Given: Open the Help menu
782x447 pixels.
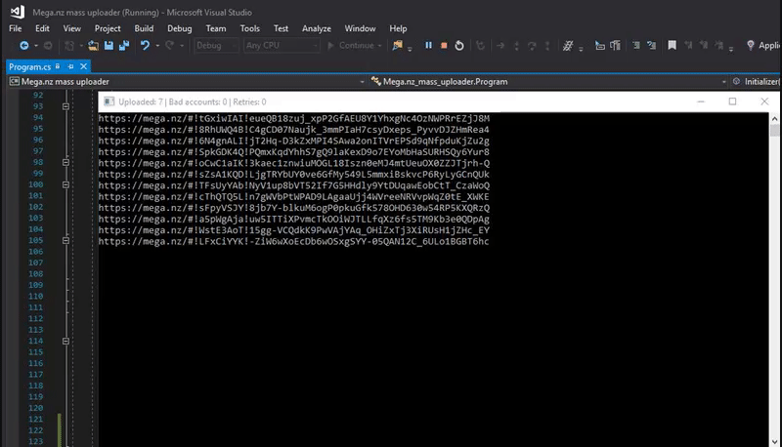Looking at the screenshot, I should pyautogui.click(x=398, y=28).
